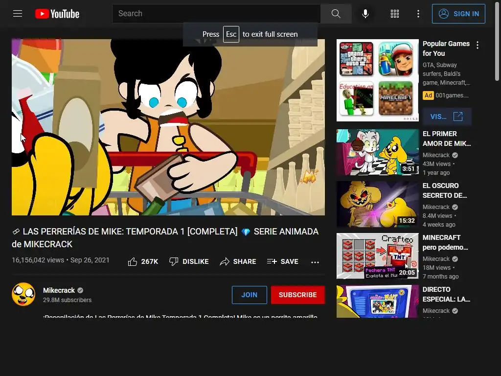The image size is (501, 376).
Task: Click 18M views text
Action: tap(436, 268)
